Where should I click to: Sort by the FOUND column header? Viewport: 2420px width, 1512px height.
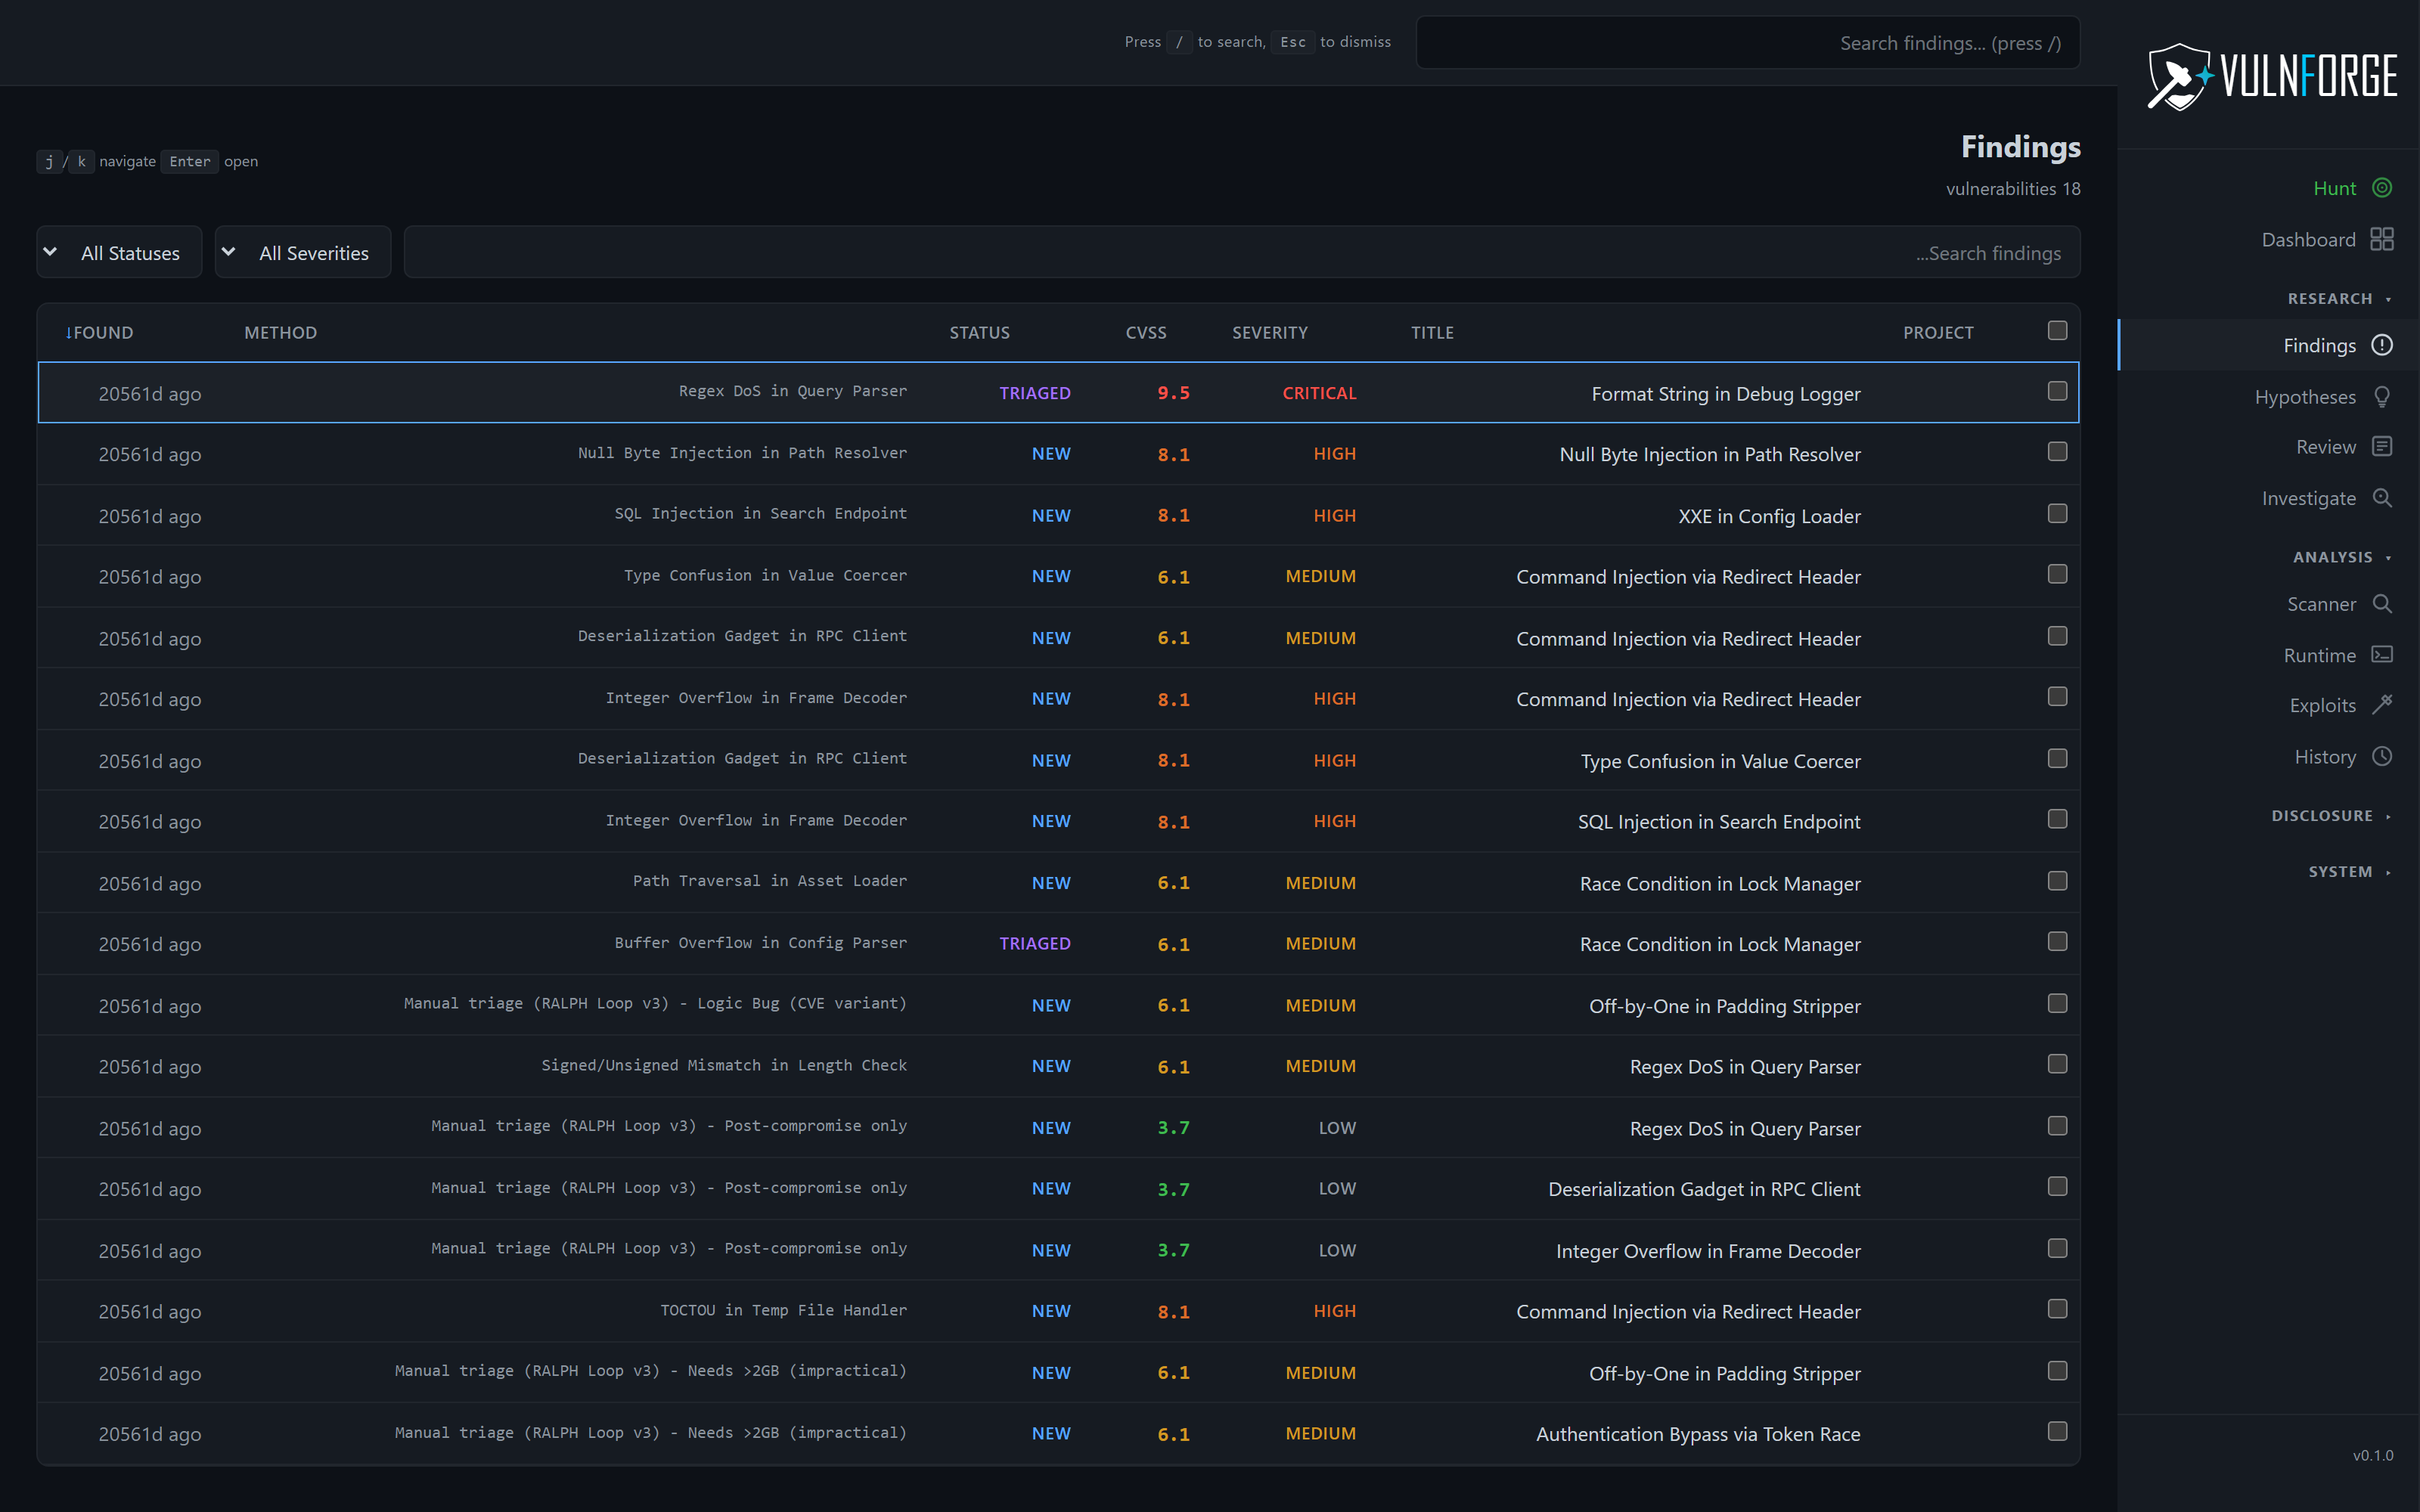[x=100, y=333]
